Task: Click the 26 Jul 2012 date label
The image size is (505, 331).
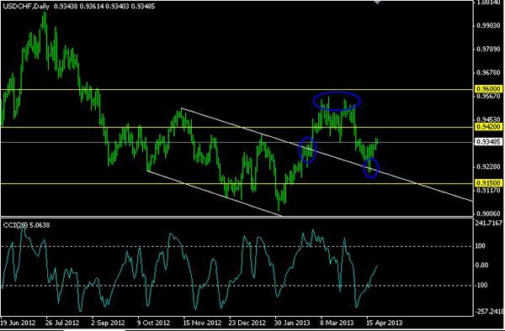Action: (x=62, y=323)
